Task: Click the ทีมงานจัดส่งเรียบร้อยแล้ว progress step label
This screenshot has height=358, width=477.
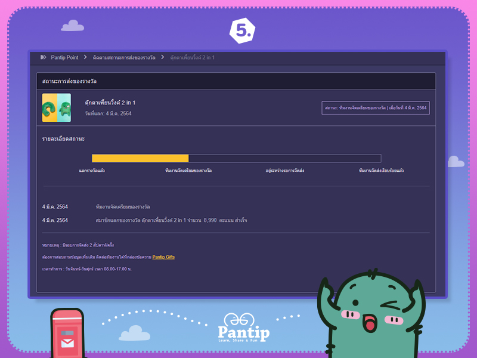Action: click(381, 171)
